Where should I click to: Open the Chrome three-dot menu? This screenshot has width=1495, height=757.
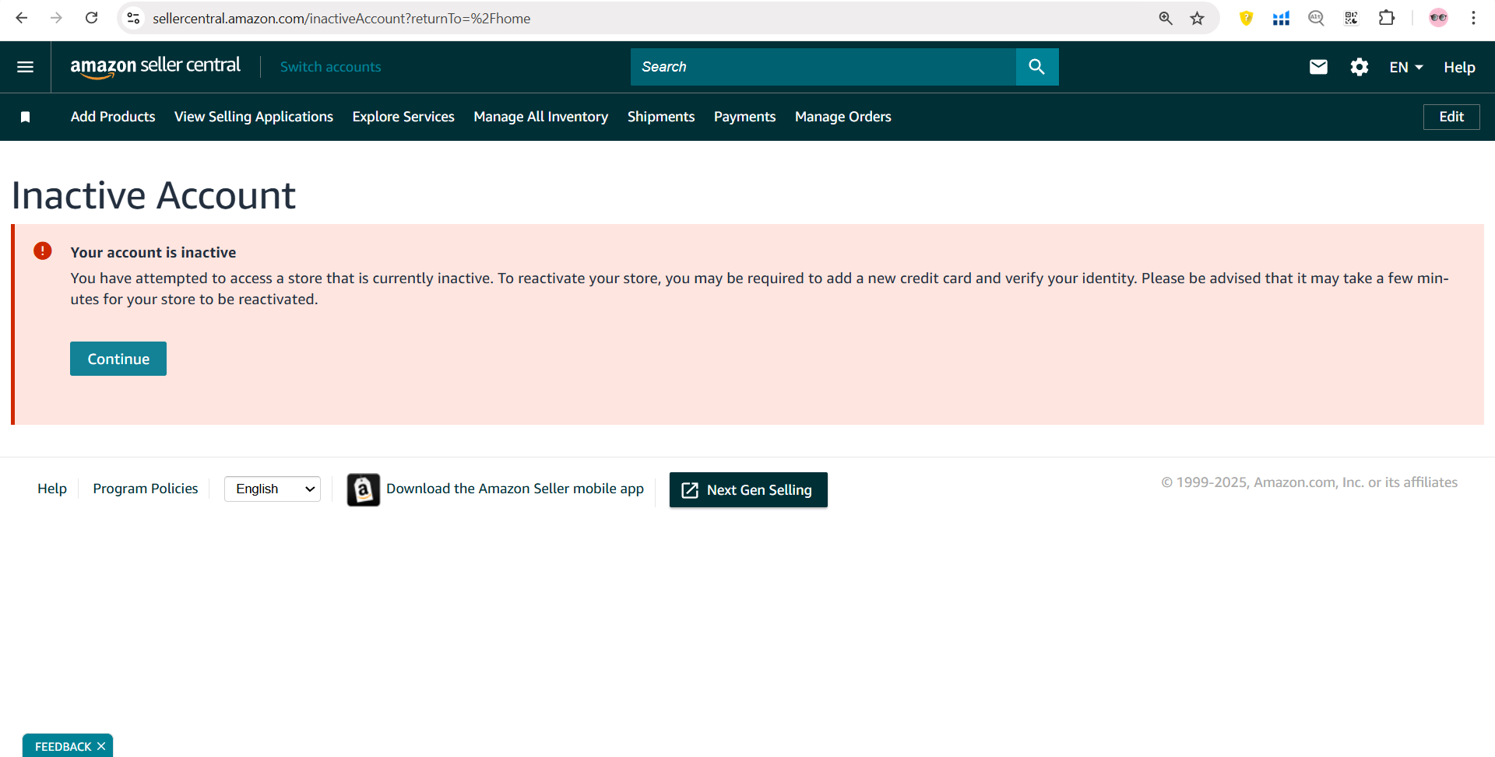1473,18
